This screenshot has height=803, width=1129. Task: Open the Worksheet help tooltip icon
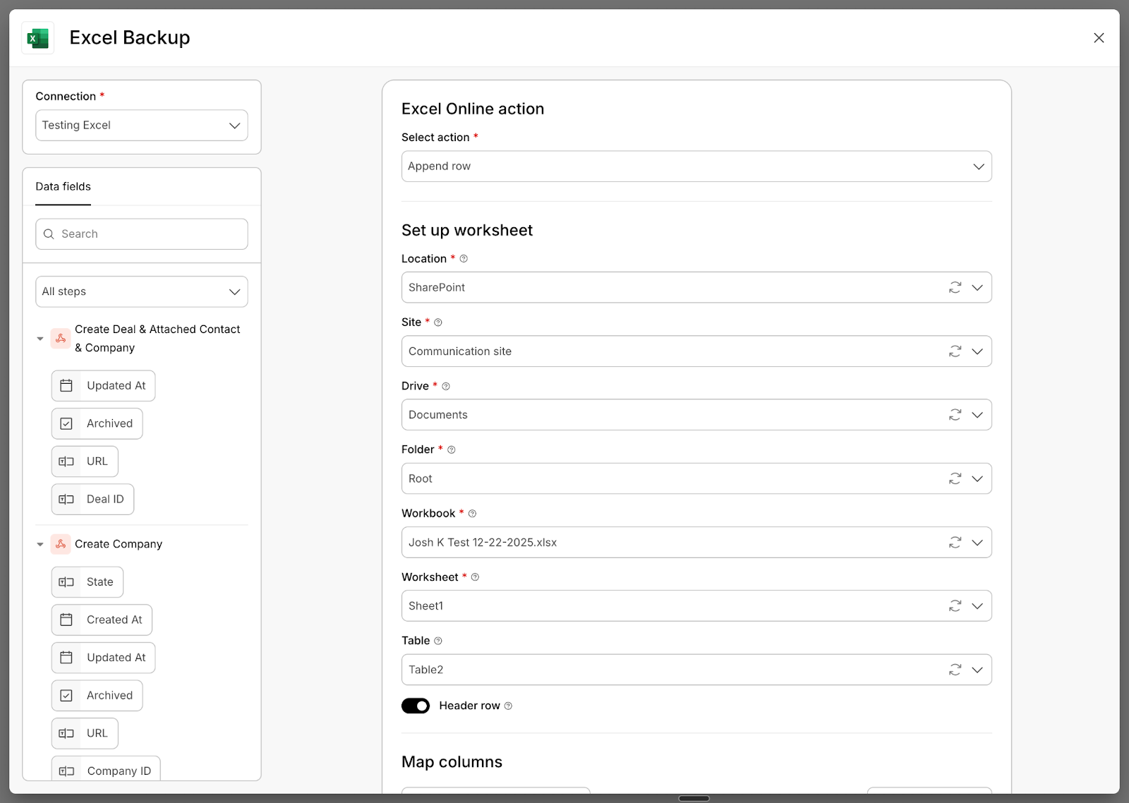pyautogui.click(x=475, y=577)
